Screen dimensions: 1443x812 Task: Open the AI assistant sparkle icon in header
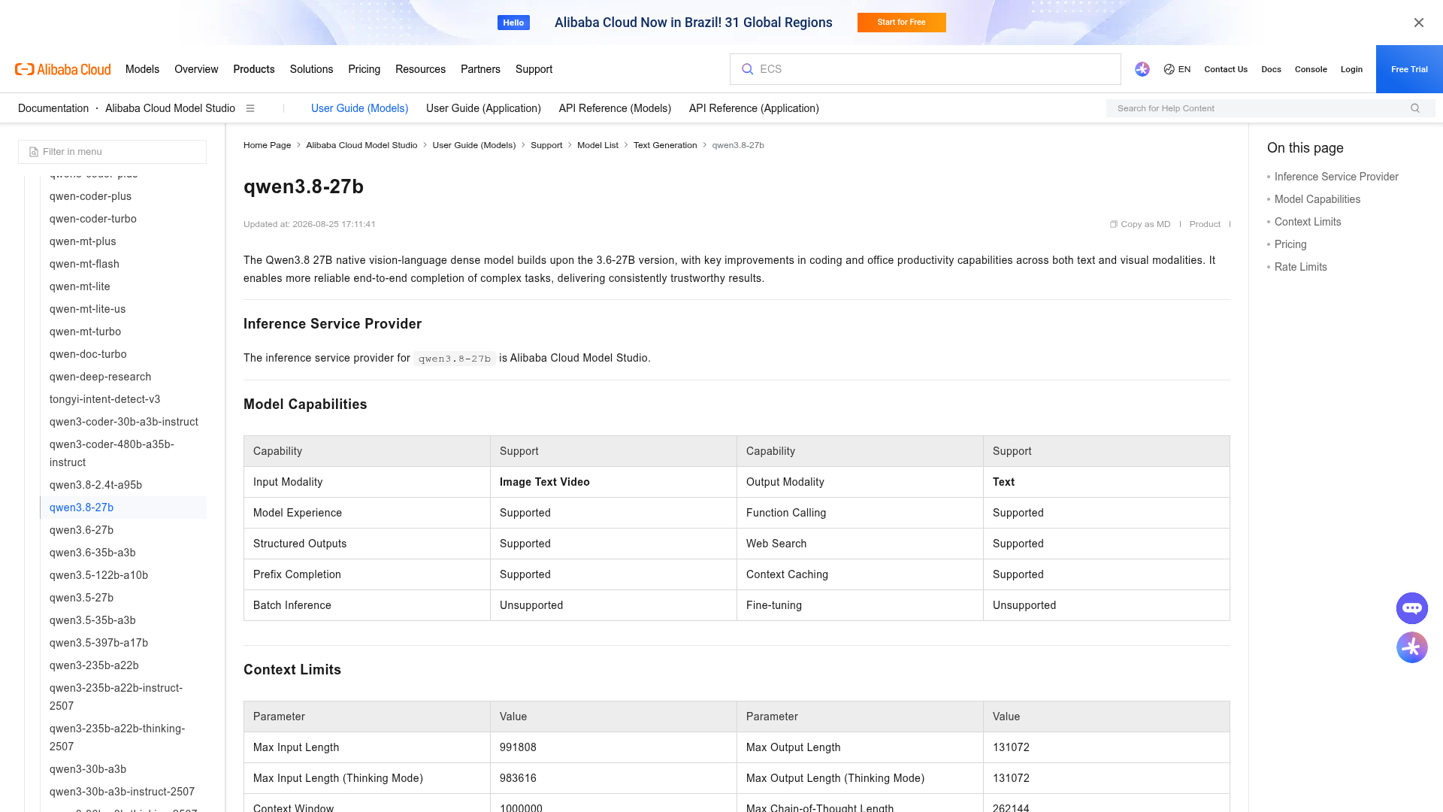click(x=1142, y=69)
